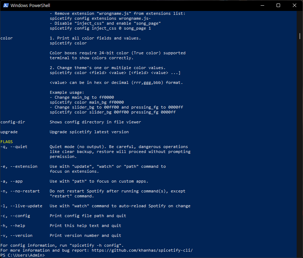Click the 'config-dir' command name
Image resolution: width=303 pixels, height=258 pixels.
13,122
